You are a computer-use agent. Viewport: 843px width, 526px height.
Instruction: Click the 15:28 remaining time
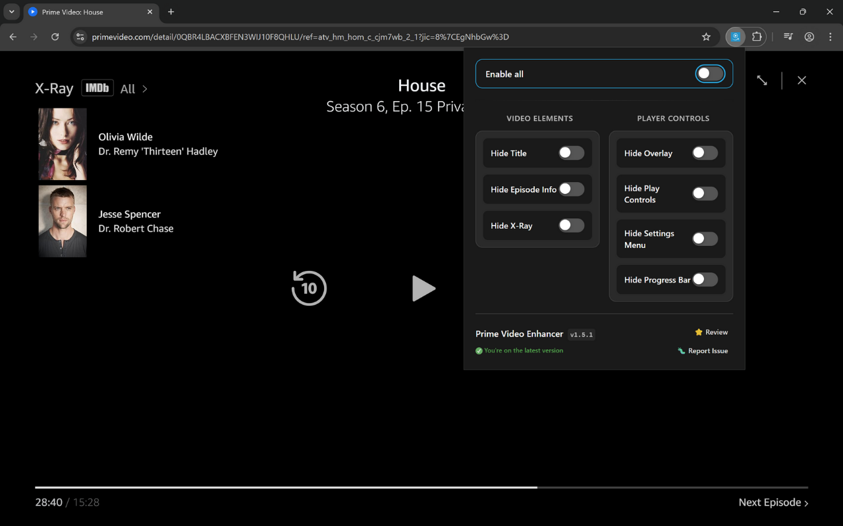pyautogui.click(x=86, y=502)
